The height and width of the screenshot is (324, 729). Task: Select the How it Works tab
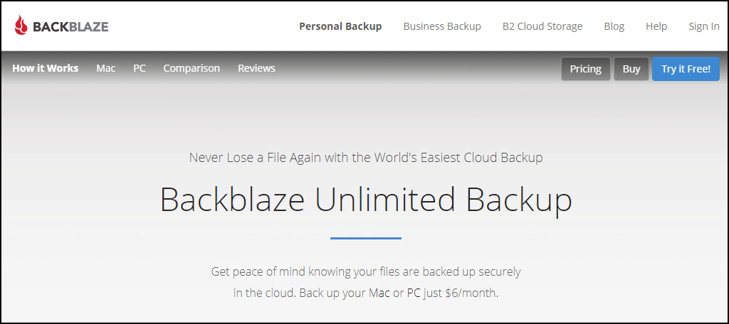click(x=45, y=68)
